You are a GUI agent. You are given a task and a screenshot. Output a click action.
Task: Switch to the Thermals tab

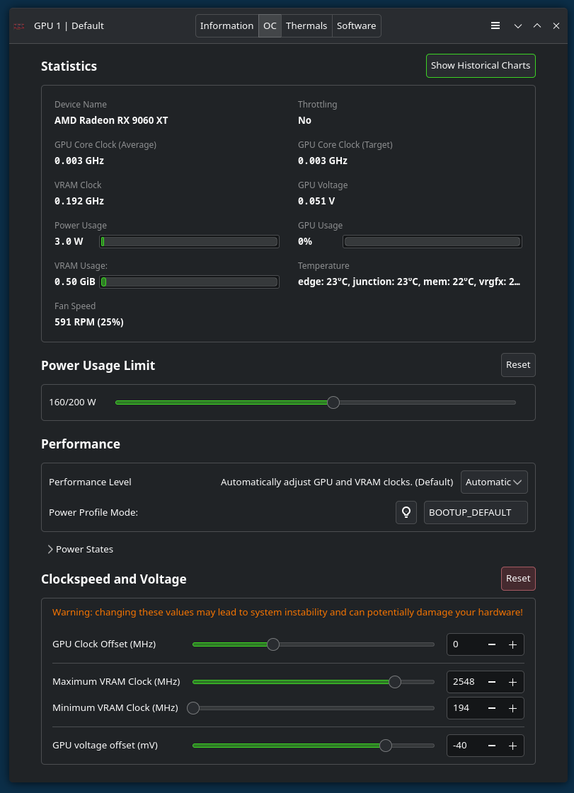306,26
